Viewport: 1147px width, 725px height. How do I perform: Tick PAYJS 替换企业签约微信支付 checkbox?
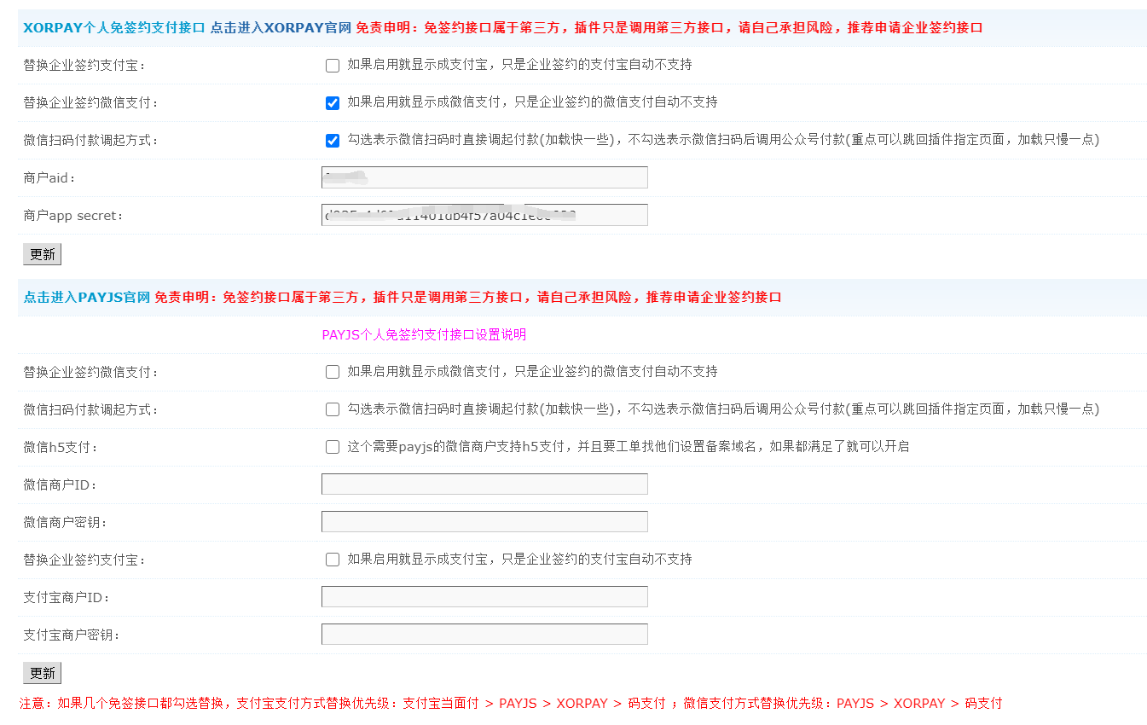333,372
